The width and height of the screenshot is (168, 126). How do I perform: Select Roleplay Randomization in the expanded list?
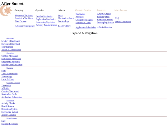tap(12, 65)
